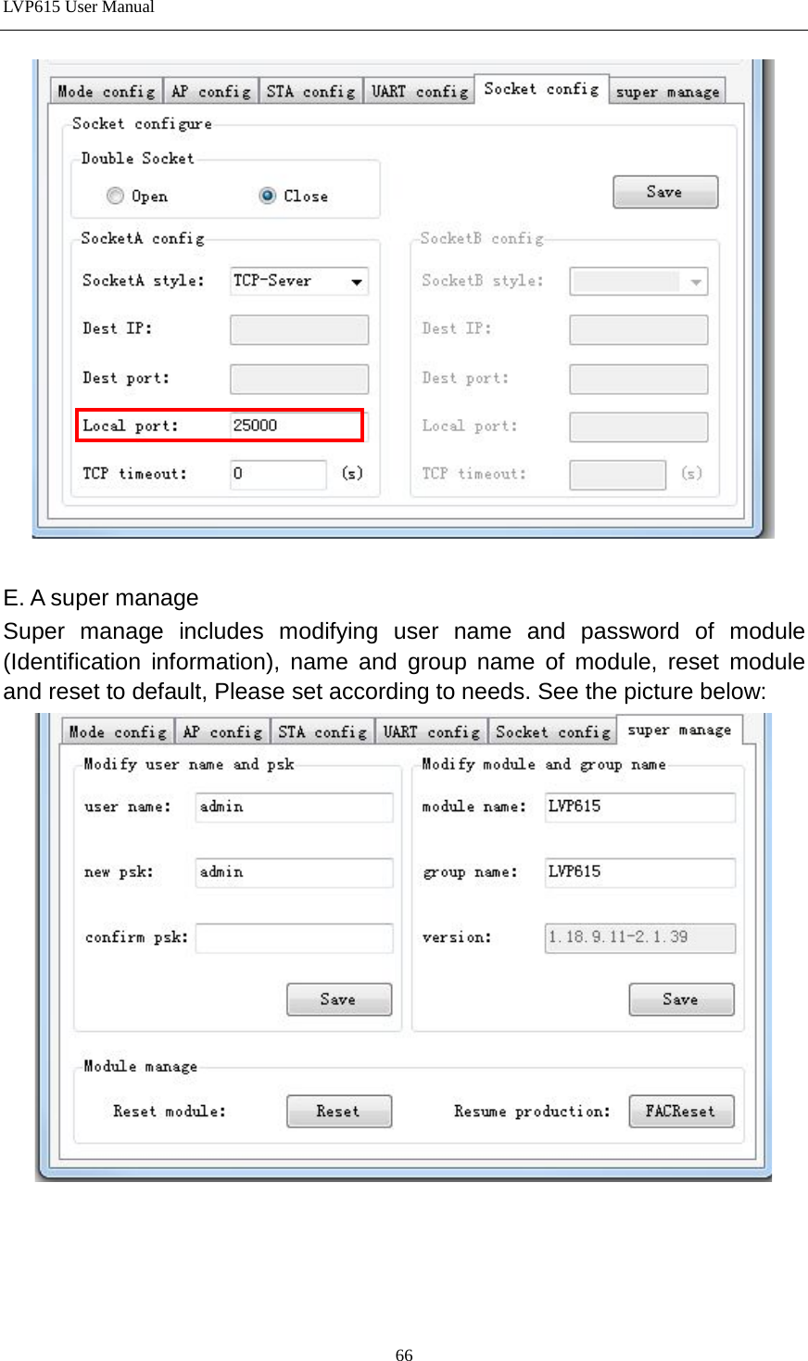Click SocketB TCP timeout field

click(618, 474)
